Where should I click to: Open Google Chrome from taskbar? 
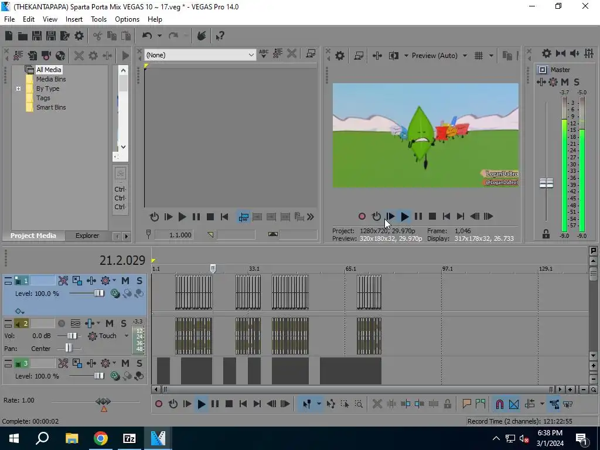click(101, 438)
